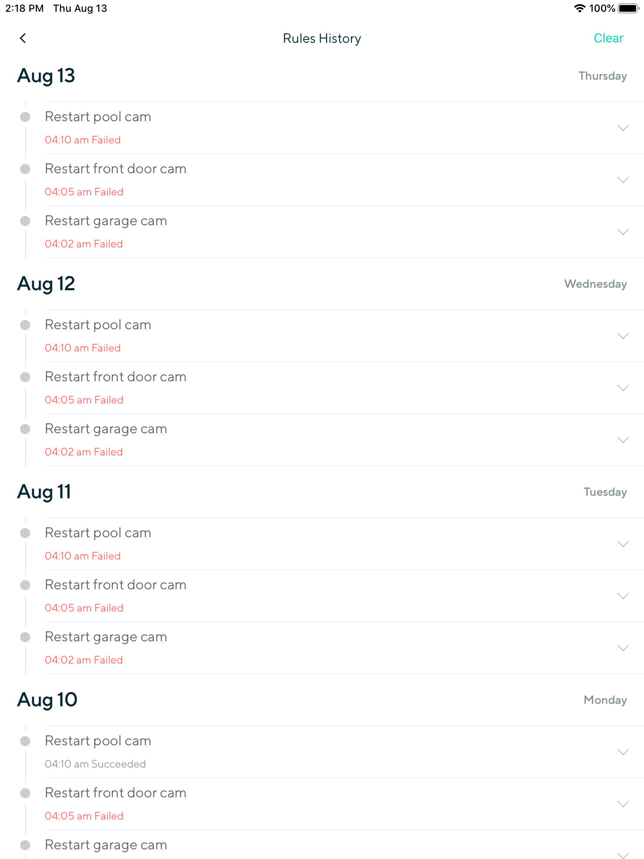The height and width of the screenshot is (859, 644).
Task: Select the Aug 11 garage cam timeline dot
Action: 25,637
